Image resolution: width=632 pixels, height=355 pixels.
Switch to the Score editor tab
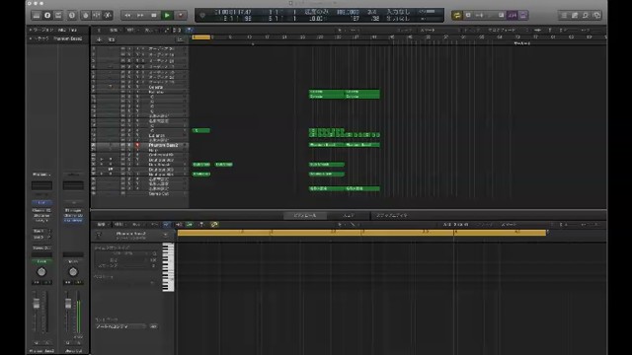(x=349, y=216)
